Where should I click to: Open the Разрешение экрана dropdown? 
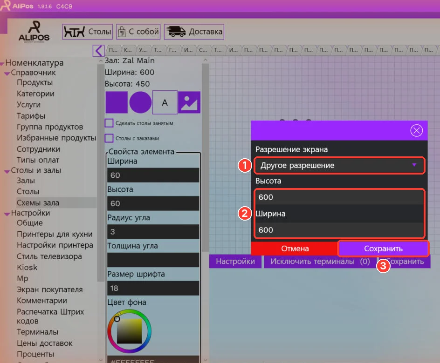coord(339,165)
